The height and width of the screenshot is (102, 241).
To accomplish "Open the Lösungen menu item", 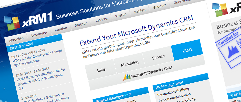I will click(x=39, y=33).
